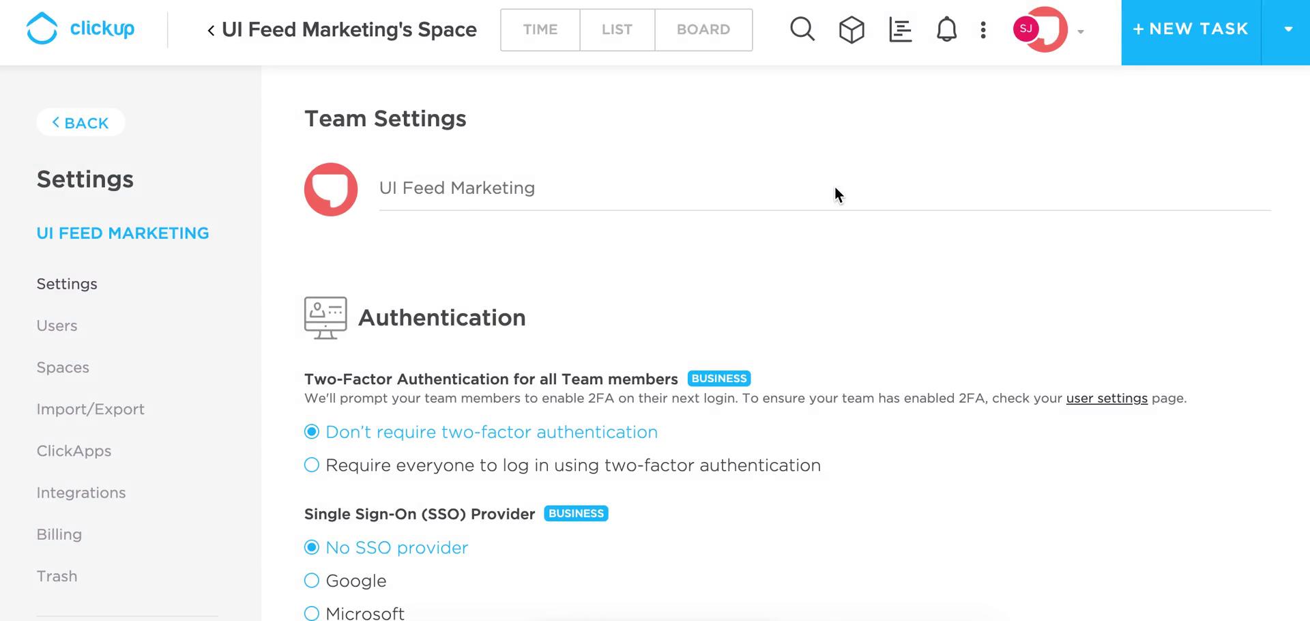Open Trash in the sidebar
Viewport: 1310px width, 621px height.
57,577
